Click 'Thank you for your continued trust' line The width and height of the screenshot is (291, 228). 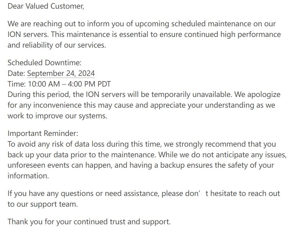pyautogui.click(x=89, y=222)
